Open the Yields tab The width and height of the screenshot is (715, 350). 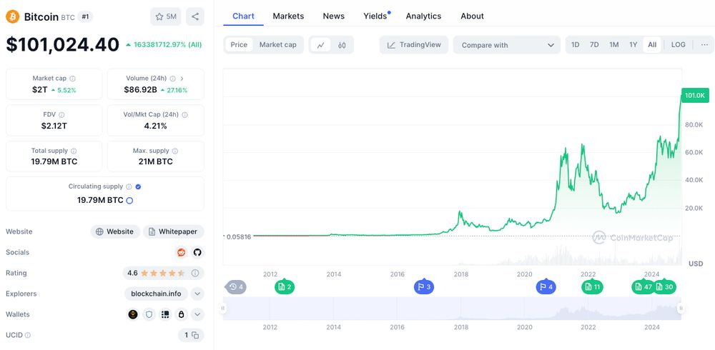pos(375,16)
